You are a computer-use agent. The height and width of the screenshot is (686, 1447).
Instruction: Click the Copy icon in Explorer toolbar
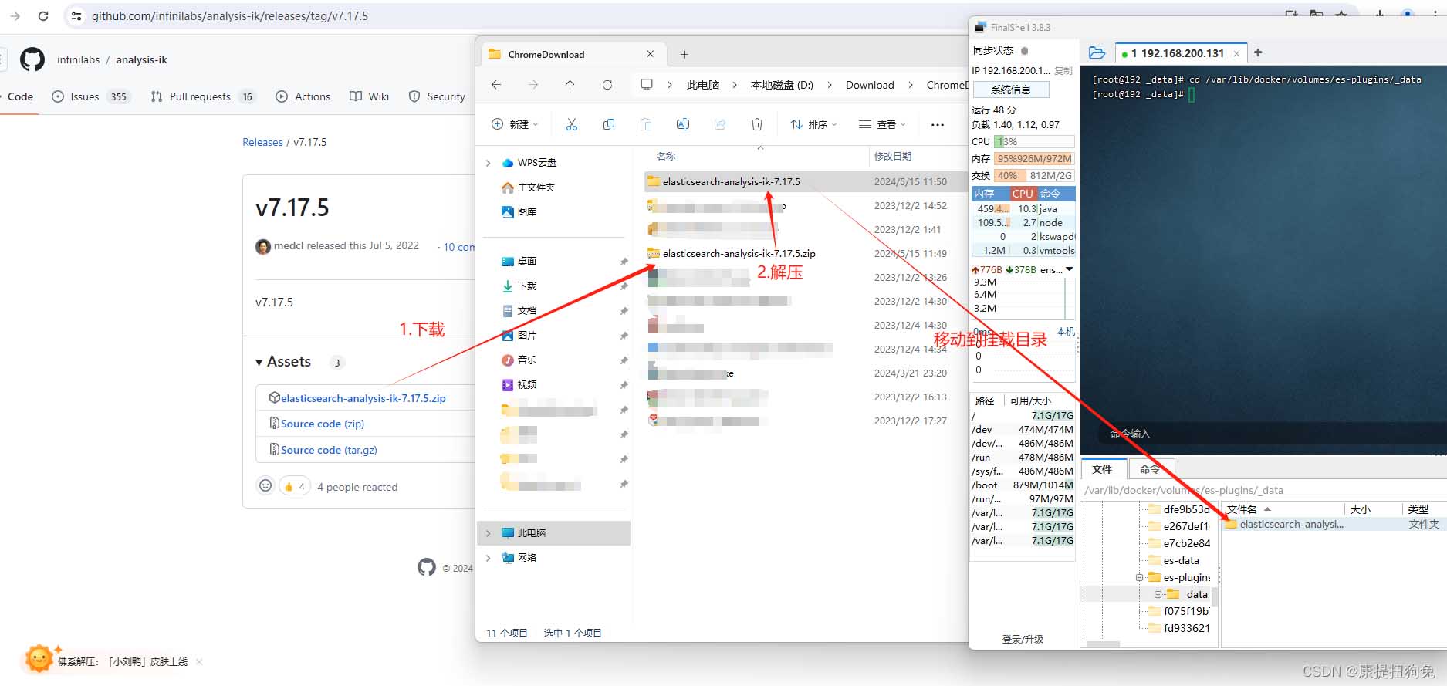click(x=609, y=124)
